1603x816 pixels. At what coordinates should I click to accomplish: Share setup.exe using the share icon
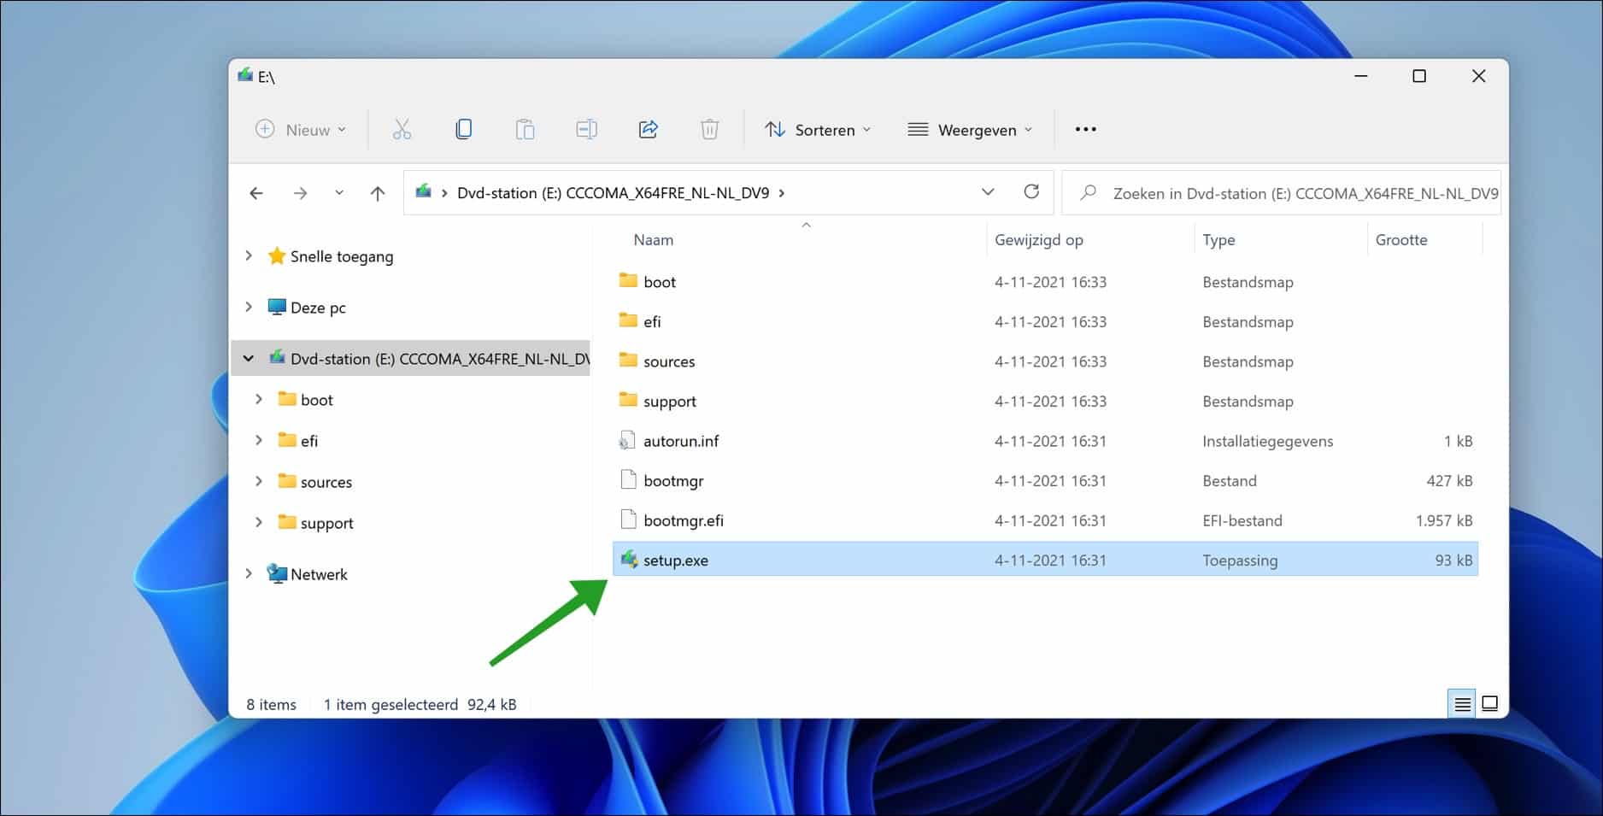[649, 129]
